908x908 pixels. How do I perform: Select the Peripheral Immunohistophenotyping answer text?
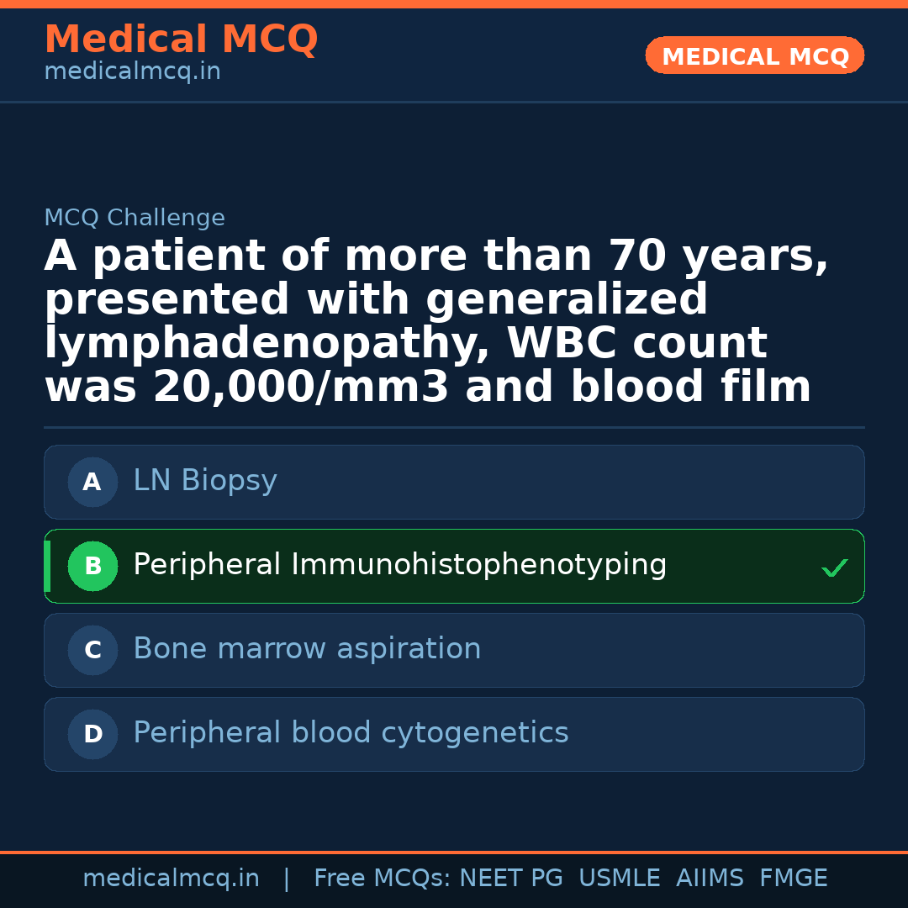click(x=399, y=565)
